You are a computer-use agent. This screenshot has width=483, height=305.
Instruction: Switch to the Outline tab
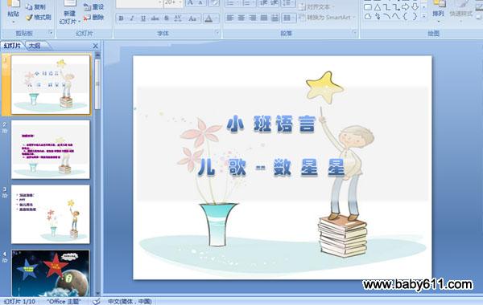(35, 46)
